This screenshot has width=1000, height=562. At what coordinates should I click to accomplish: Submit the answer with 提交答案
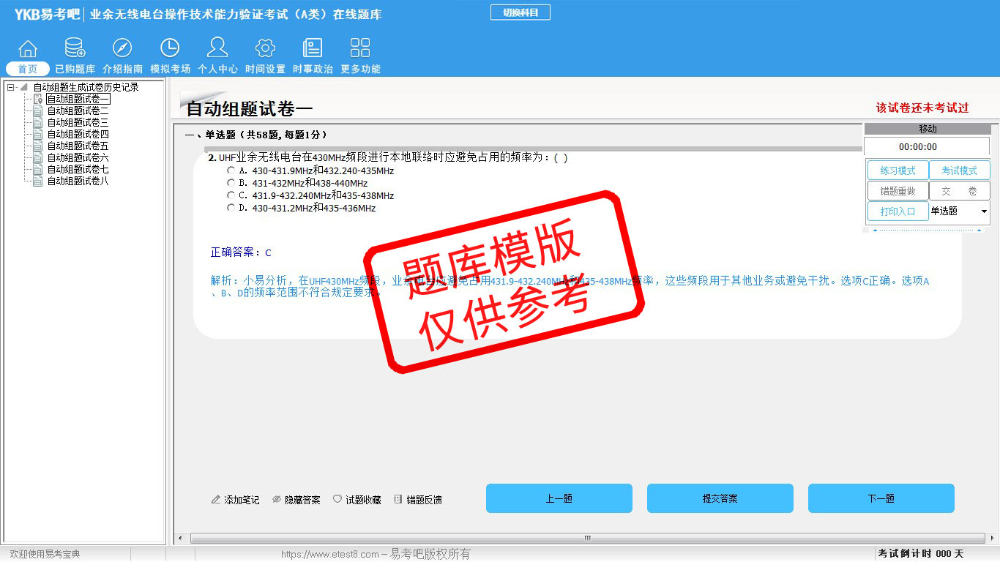(720, 498)
